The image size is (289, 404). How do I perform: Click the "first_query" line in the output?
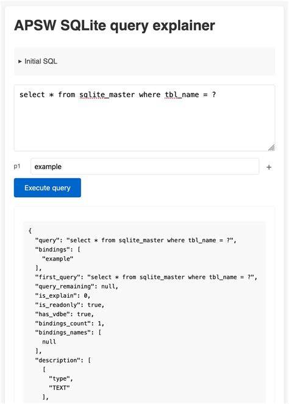pos(146,277)
